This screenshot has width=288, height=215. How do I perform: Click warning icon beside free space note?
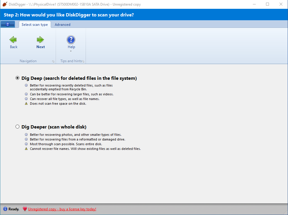tap(26, 104)
